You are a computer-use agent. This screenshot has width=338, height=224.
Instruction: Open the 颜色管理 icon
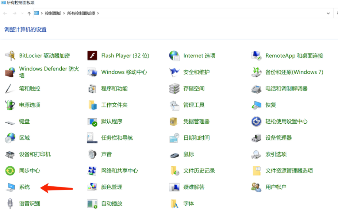tap(92, 187)
